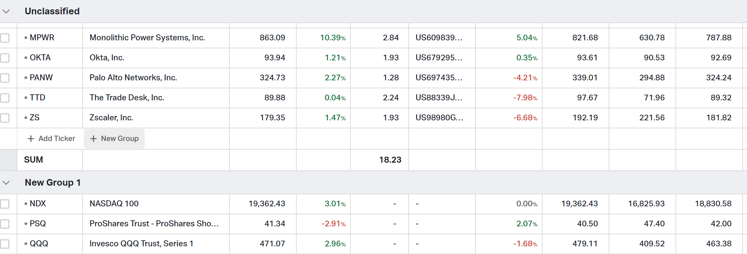Image resolution: width=747 pixels, height=254 pixels.
Task: Select Invesco QQQ Trust, Series 1
Action: 141,244
